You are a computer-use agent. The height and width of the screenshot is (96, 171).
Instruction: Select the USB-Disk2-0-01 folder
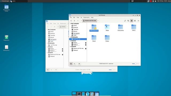[x=94, y=28]
